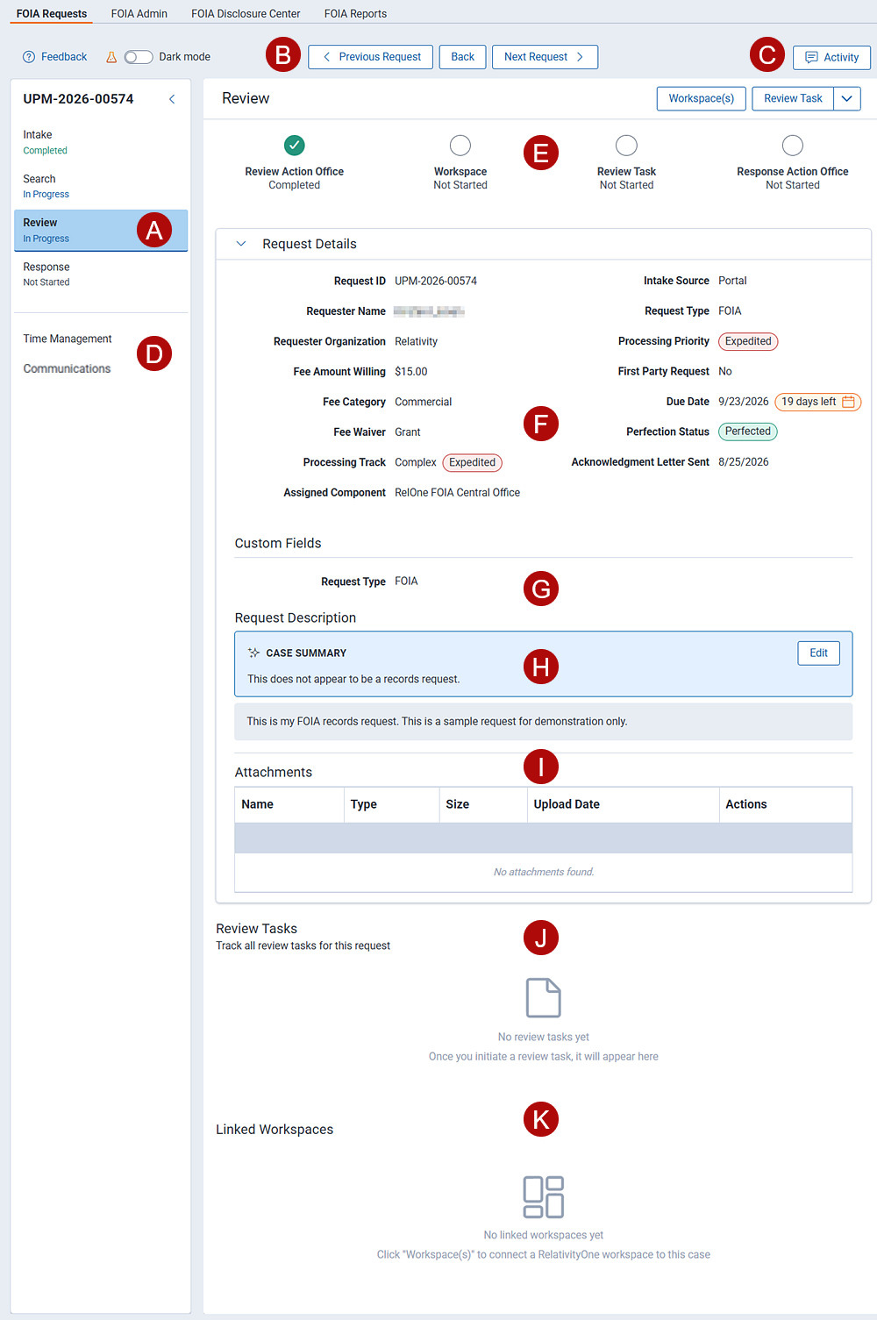Open Time Management in sidebar
This screenshot has width=877, height=1320.
pyautogui.click(x=68, y=339)
